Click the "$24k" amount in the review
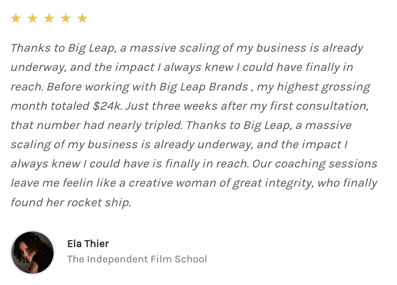This screenshot has width=397, height=285. click(x=107, y=106)
